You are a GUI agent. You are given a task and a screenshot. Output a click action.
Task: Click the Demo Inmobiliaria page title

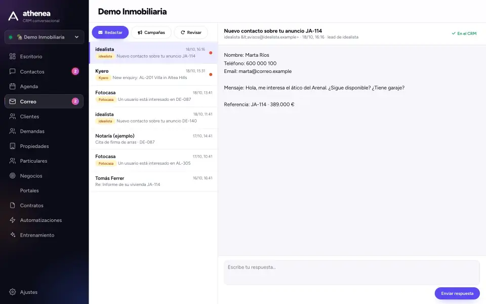click(132, 12)
